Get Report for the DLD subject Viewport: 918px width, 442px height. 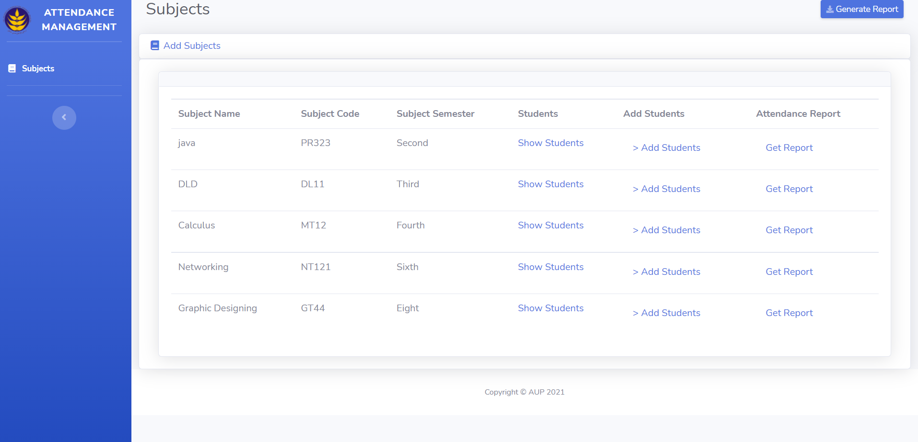pos(789,189)
